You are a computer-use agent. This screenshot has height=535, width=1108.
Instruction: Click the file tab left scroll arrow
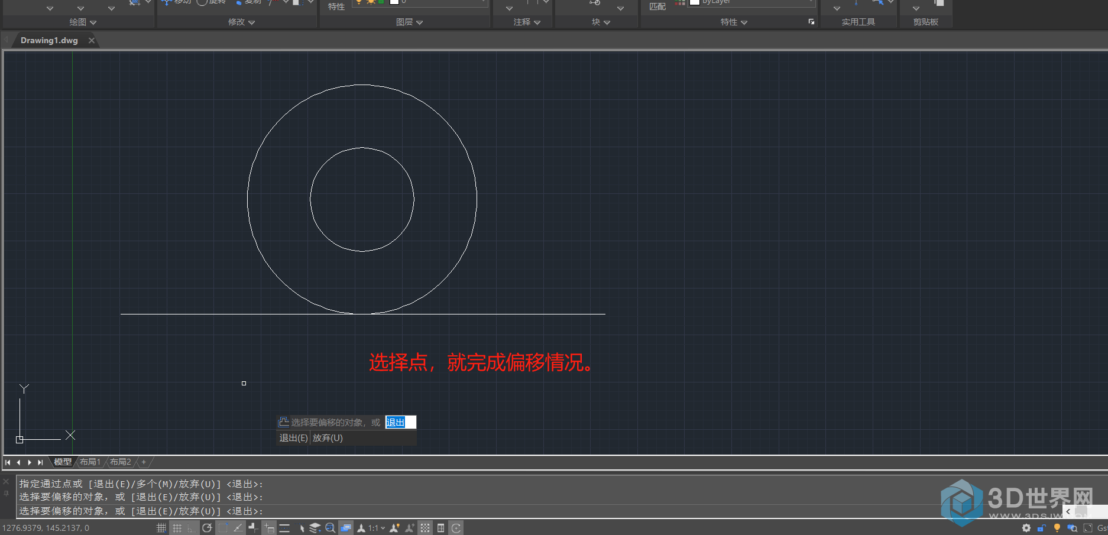tap(6, 40)
